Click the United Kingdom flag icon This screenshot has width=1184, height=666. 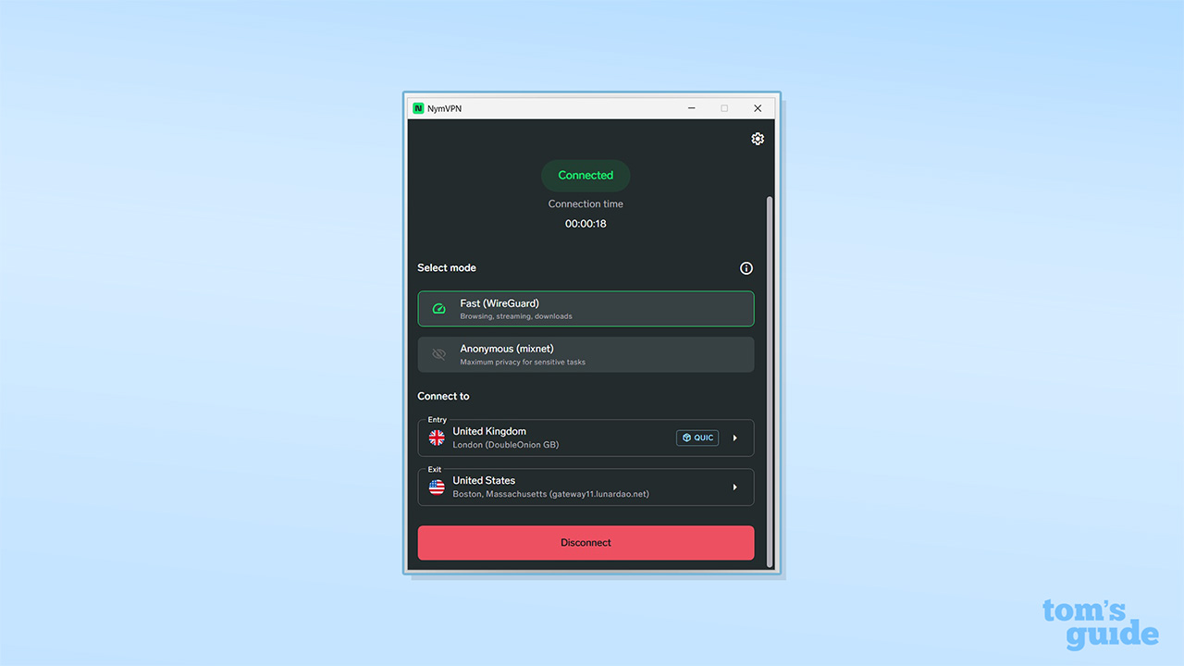point(436,438)
